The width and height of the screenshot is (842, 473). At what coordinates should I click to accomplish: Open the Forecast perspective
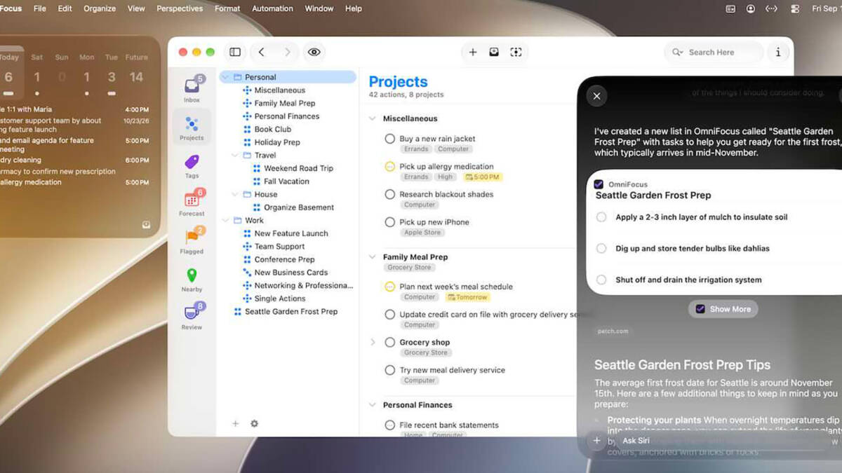coord(192,203)
